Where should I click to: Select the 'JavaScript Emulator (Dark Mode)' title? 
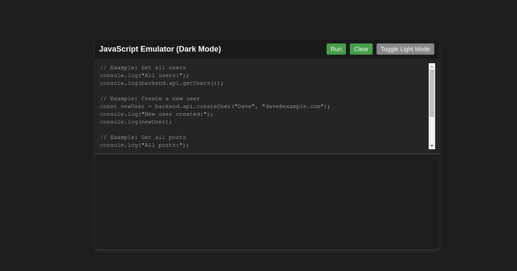tap(160, 49)
